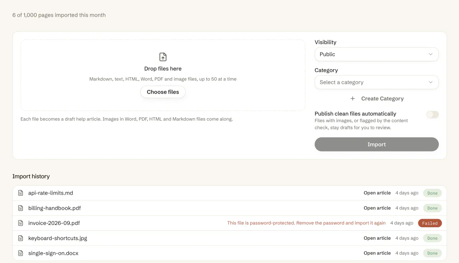
Task: Click the Failed badge on invoice-2026-09.pdf
Action: pyautogui.click(x=430, y=223)
